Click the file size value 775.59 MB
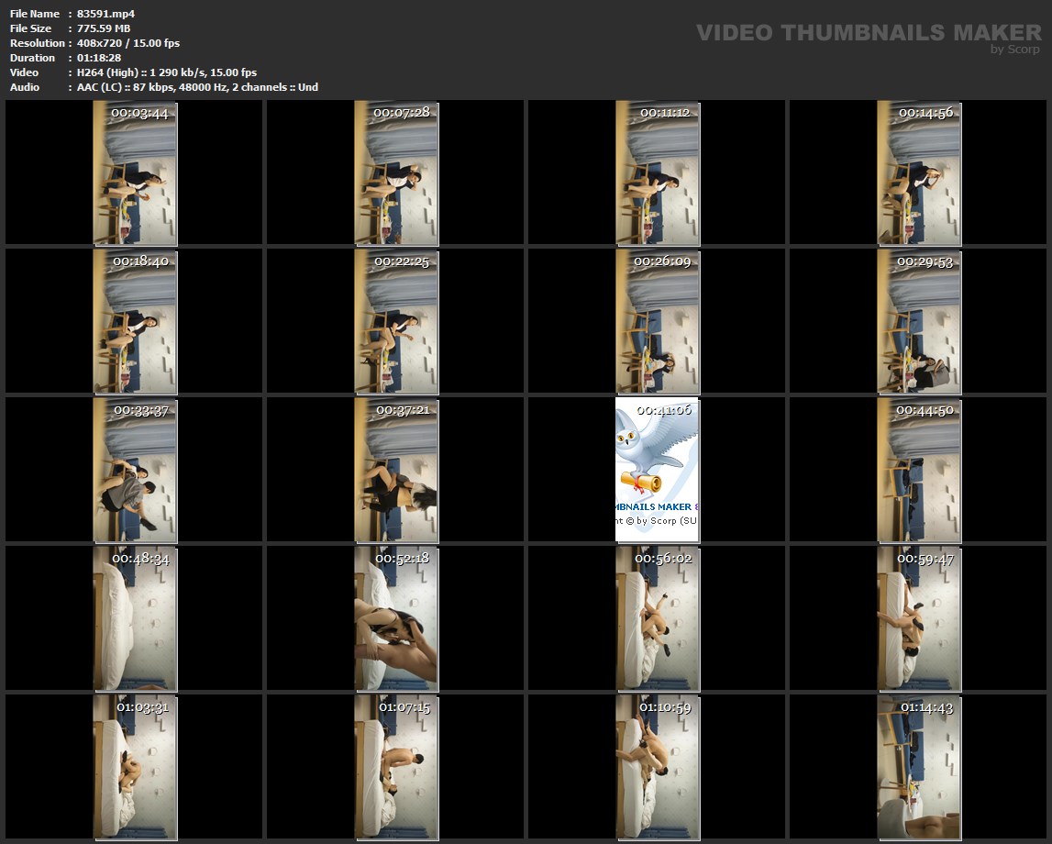Viewport: 1052px width, 844px height. [104, 28]
